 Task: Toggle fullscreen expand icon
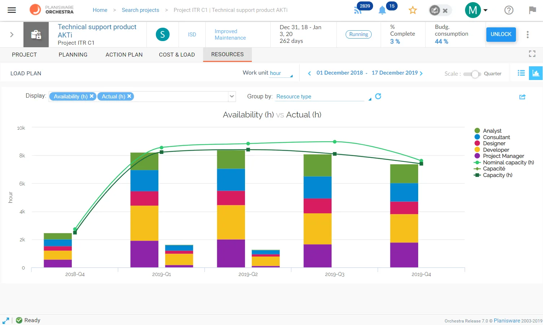click(x=532, y=54)
